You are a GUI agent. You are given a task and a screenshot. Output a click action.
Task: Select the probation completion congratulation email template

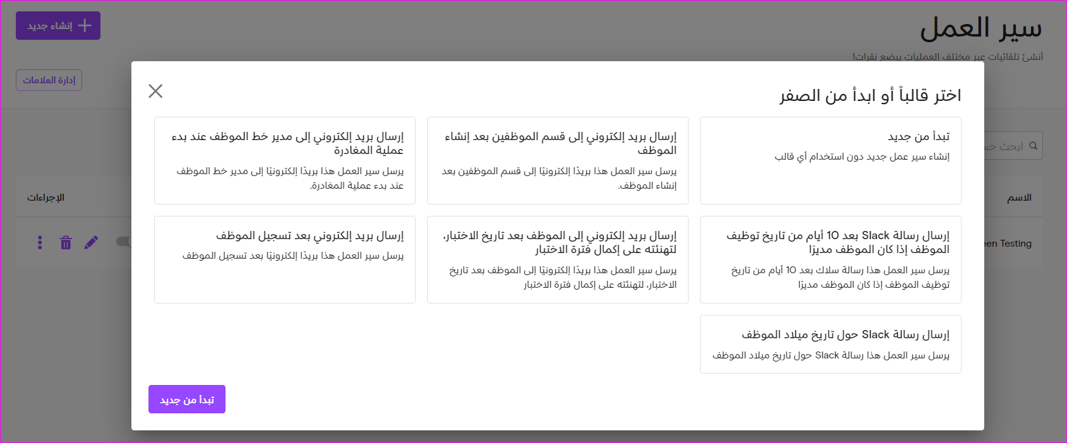557,259
